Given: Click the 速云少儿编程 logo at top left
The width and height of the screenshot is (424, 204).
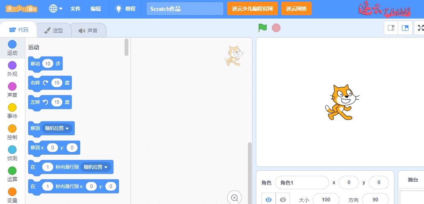Looking at the screenshot, I should coord(22,8).
